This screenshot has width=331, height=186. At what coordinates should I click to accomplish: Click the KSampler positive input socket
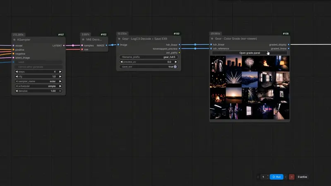tap(14, 50)
